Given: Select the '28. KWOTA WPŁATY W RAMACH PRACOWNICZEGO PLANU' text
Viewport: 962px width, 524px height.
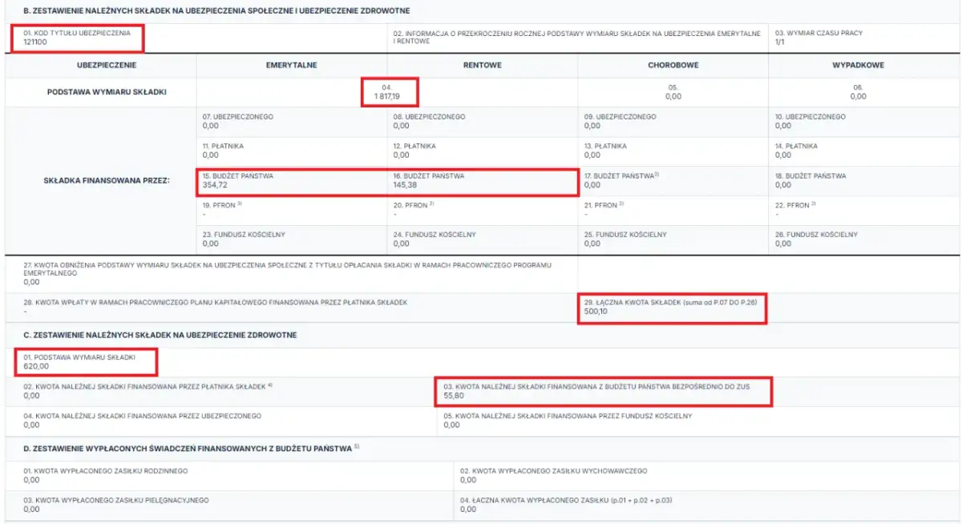Looking at the screenshot, I should point(216,302).
